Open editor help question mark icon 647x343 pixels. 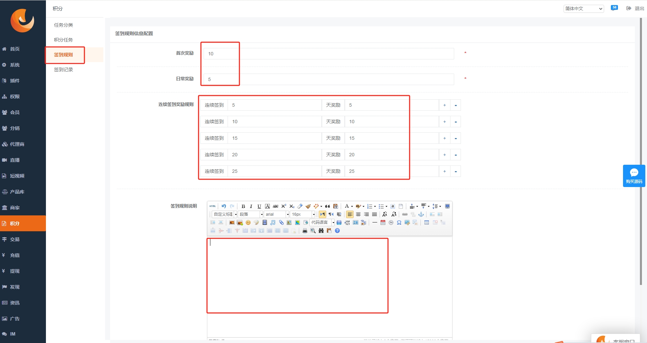pyautogui.click(x=337, y=231)
